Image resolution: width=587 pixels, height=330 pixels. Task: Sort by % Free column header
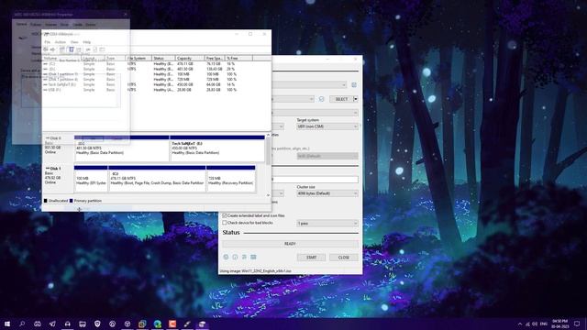238,59
